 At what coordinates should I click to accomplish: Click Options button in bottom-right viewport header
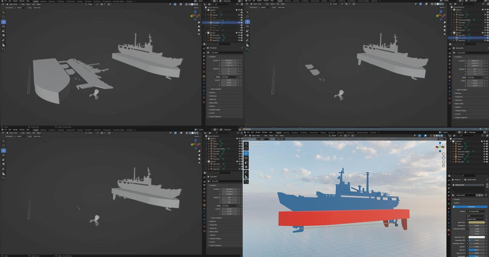click(x=441, y=138)
